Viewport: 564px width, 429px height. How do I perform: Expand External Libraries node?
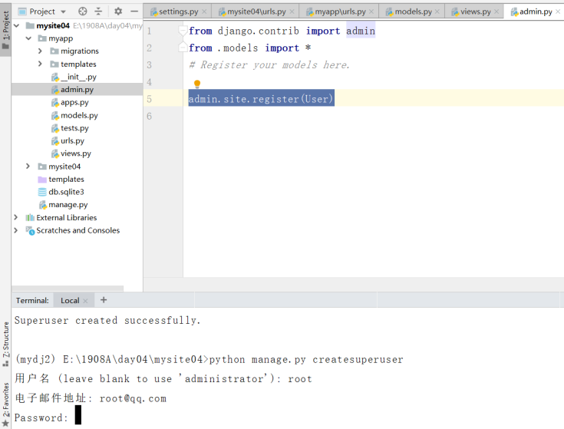[x=16, y=217]
